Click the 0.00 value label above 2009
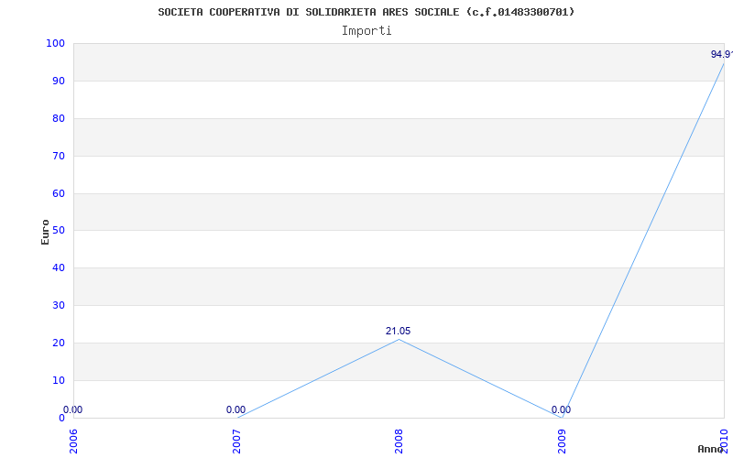The image size is (733, 458). pos(561,409)
